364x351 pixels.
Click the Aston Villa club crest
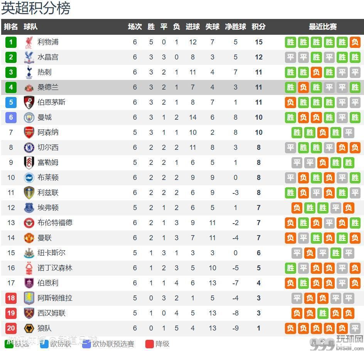pyautogui.click(x=29, y=298)
